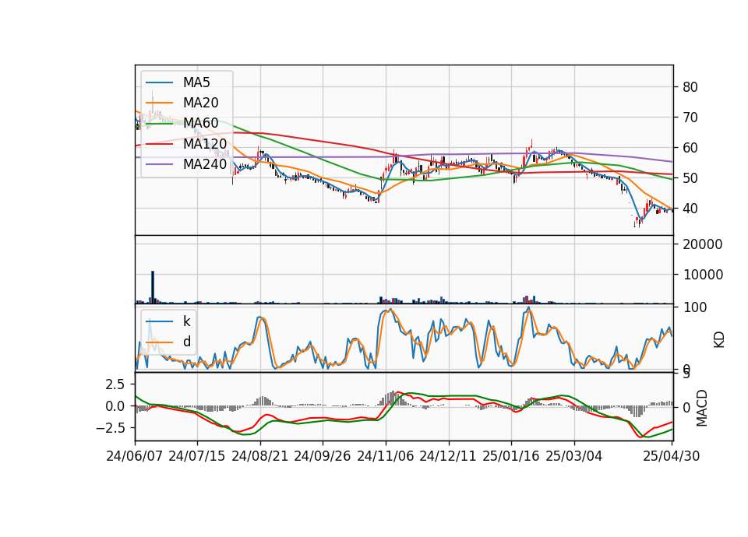Click the MA20 legend label
The image size is (748, 537).
tap(200, 103)
